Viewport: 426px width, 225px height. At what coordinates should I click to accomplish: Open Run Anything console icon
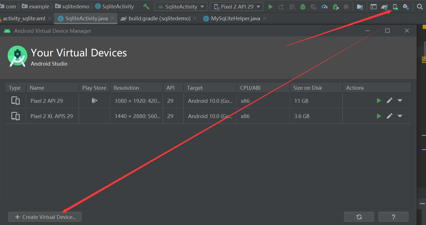coord(374,7)
